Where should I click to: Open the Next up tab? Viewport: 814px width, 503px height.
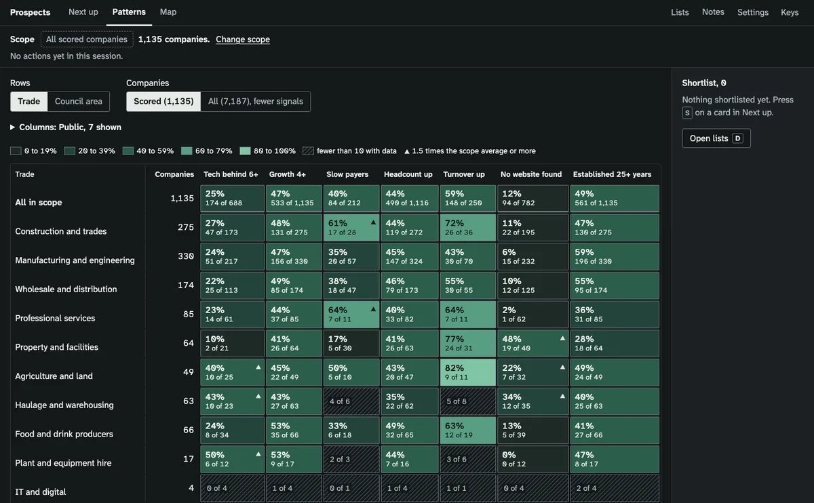(83, 12)
